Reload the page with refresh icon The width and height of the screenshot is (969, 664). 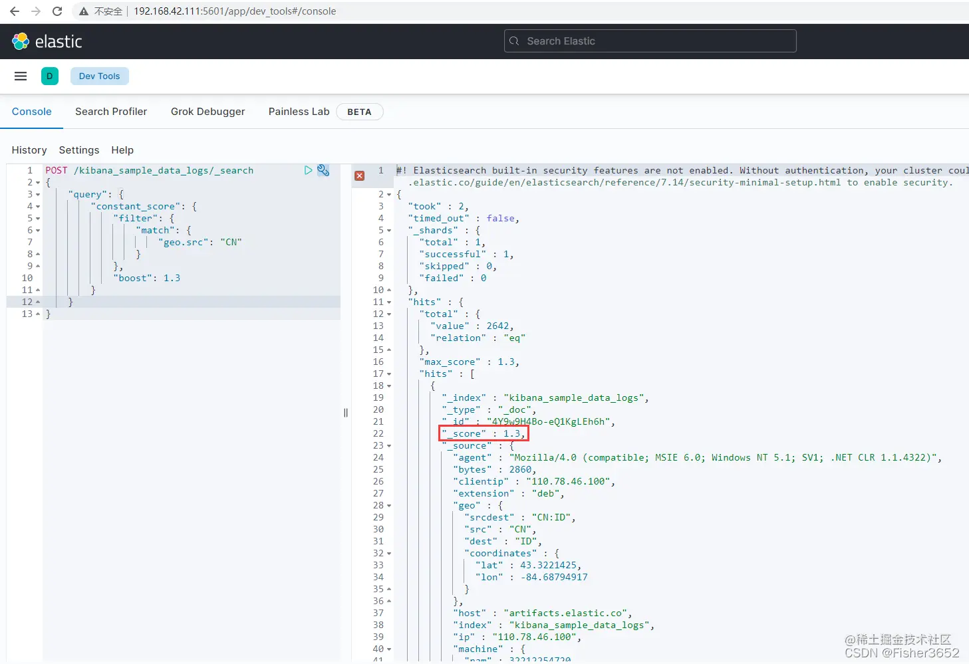(57, 11)
